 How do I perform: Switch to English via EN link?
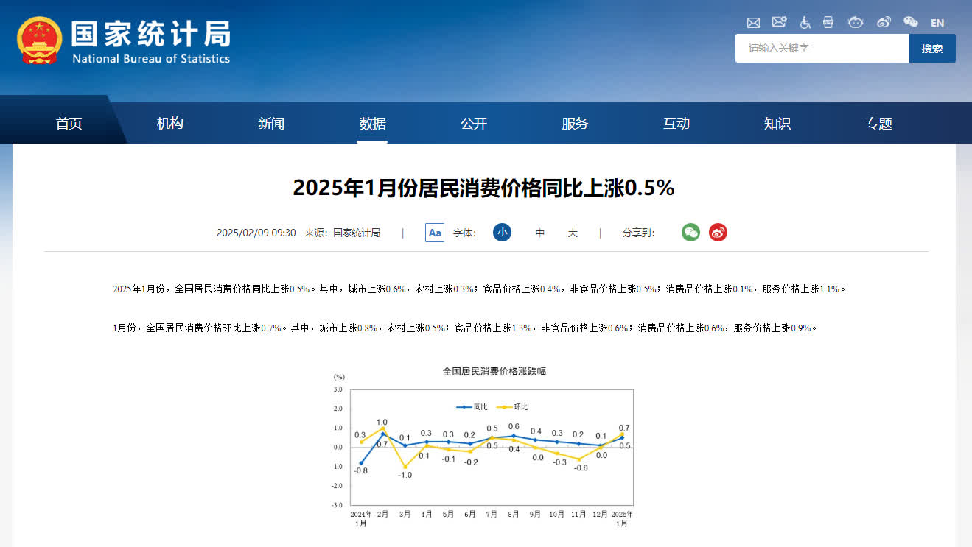(x=937, y=23)
